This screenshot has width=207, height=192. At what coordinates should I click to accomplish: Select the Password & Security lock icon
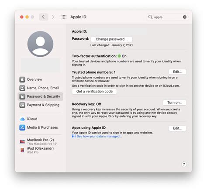point(22,96)
